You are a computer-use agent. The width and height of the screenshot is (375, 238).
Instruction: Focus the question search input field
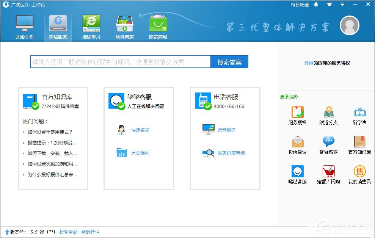[x=120, y=62]
